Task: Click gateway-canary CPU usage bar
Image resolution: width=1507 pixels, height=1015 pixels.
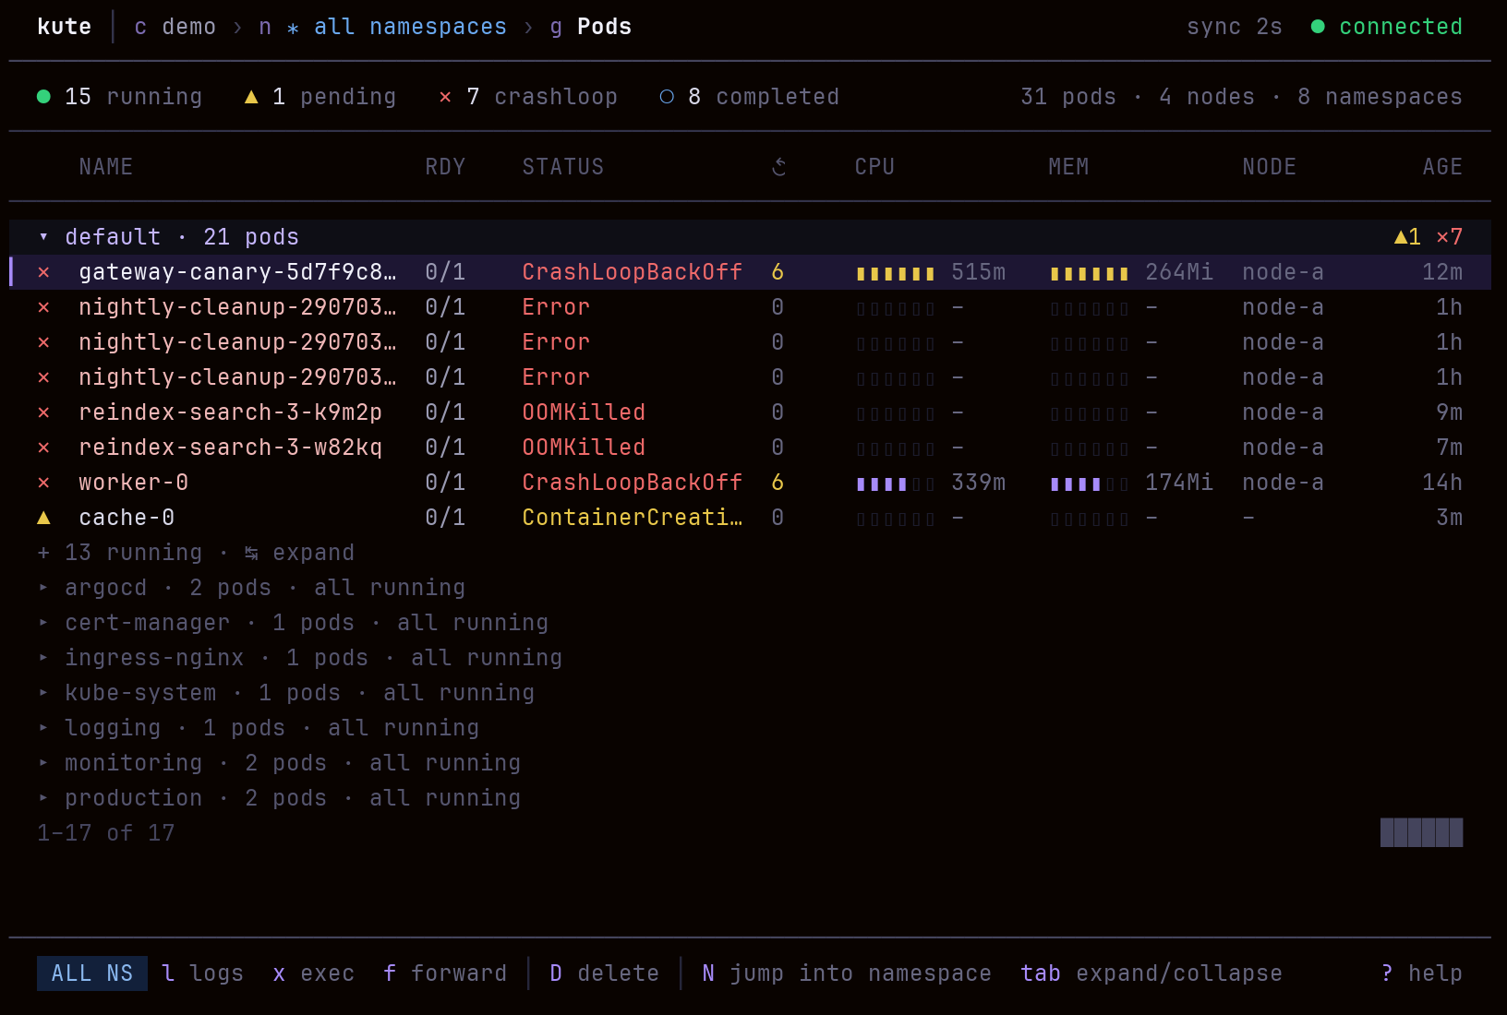Action: coord(896,273)
